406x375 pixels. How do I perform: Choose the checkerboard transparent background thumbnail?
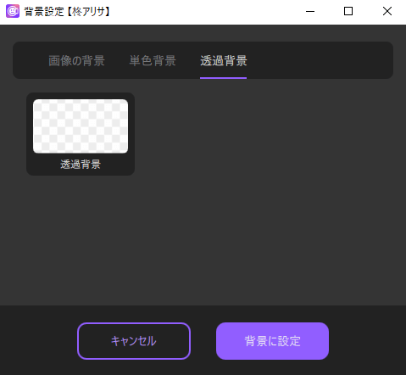pos(81,126)
